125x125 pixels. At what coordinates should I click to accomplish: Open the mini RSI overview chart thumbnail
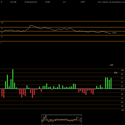(x=62, y=120)
